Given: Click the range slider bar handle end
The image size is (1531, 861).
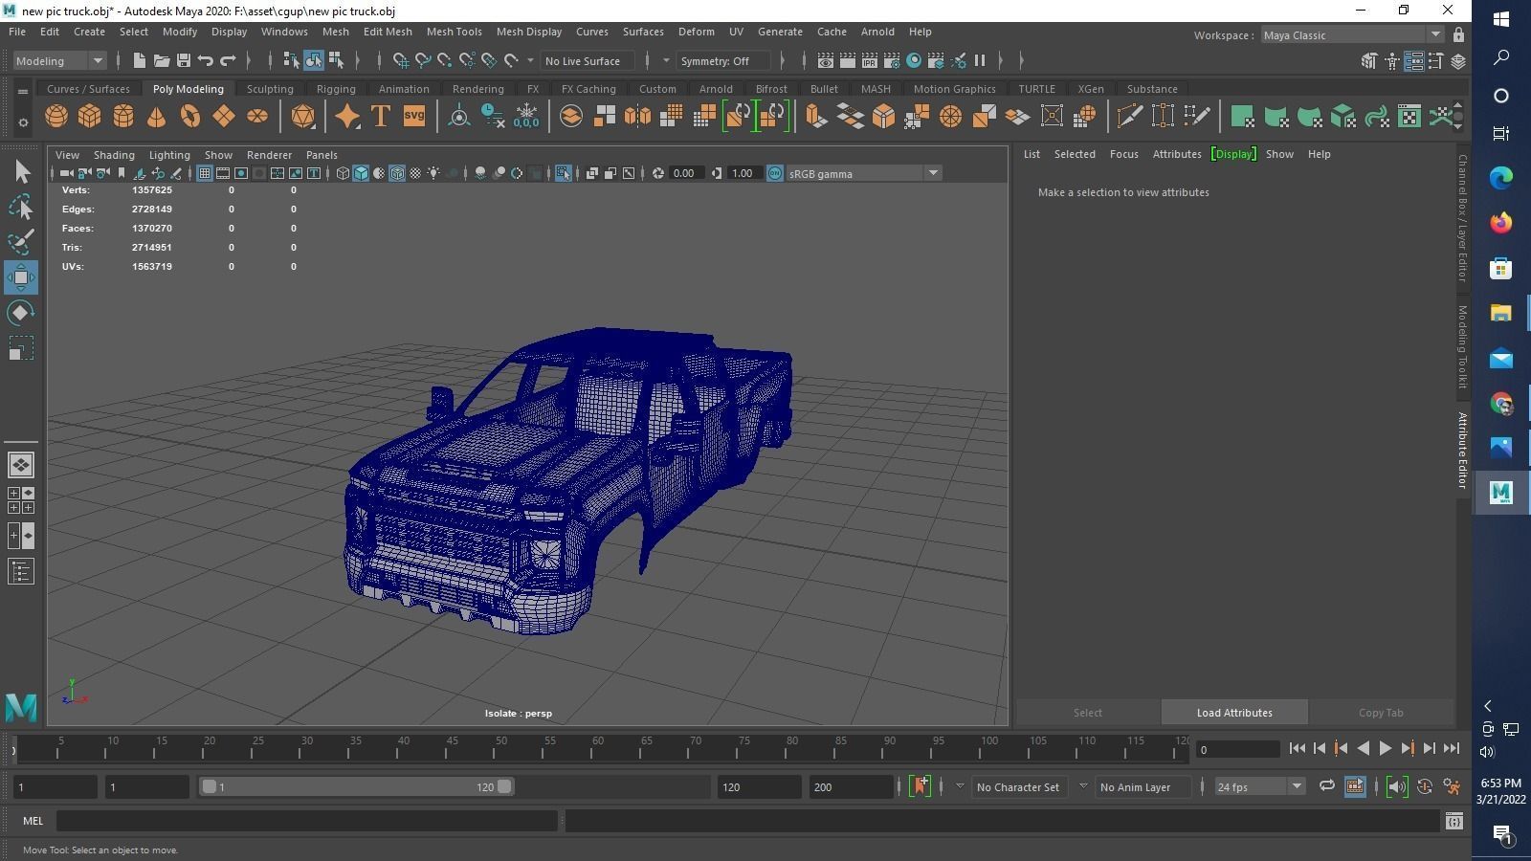Looking at the screenshot, I should point(504,786).
